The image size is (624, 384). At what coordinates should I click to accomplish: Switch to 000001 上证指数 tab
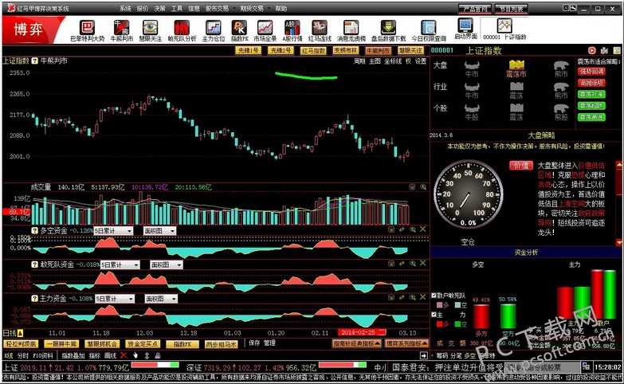click(x=504, y=29)
